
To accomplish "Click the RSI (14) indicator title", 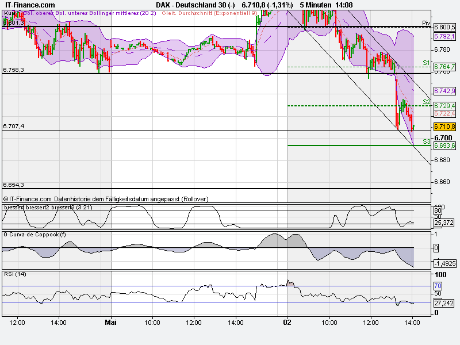I will click(15, 274).
